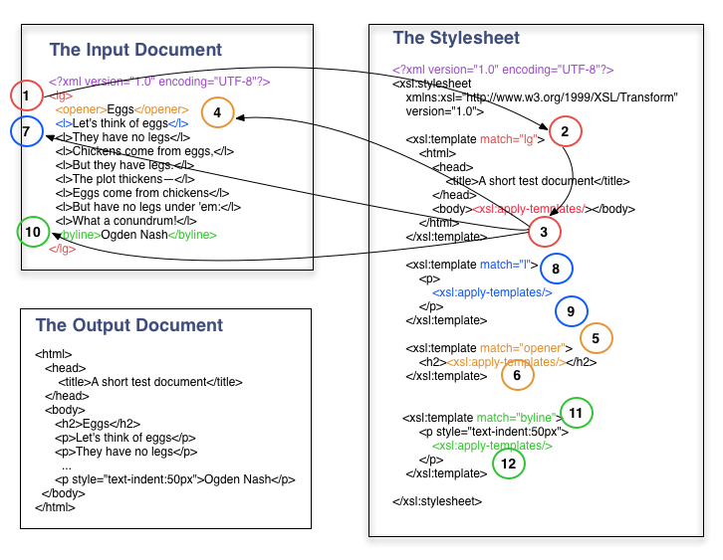Click the '<body>' tag in the Output Document
The image size is (723, 560).
tap(65, 410)
